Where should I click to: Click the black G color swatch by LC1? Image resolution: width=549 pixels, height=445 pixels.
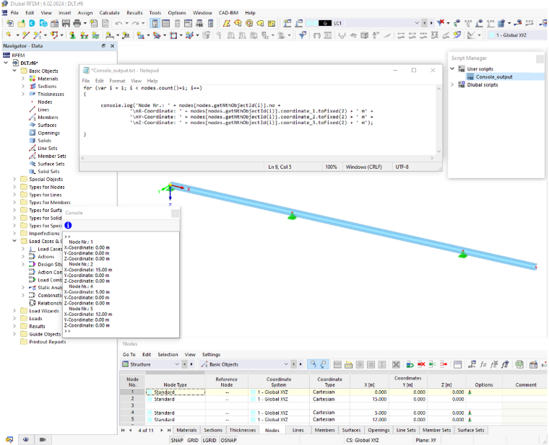(x=325, y=23)
